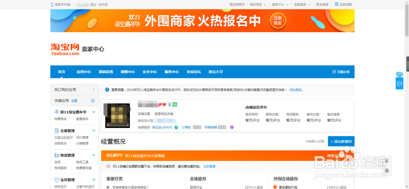Click the 淘全嘉年华 logo on orange panel
The image size is (409, 189).
[114, 156]
